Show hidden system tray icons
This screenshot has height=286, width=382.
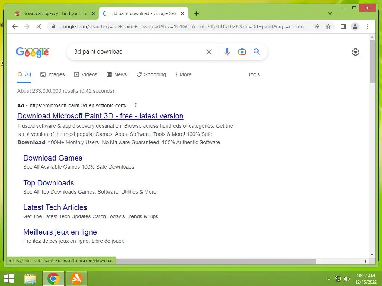[329, 279]
